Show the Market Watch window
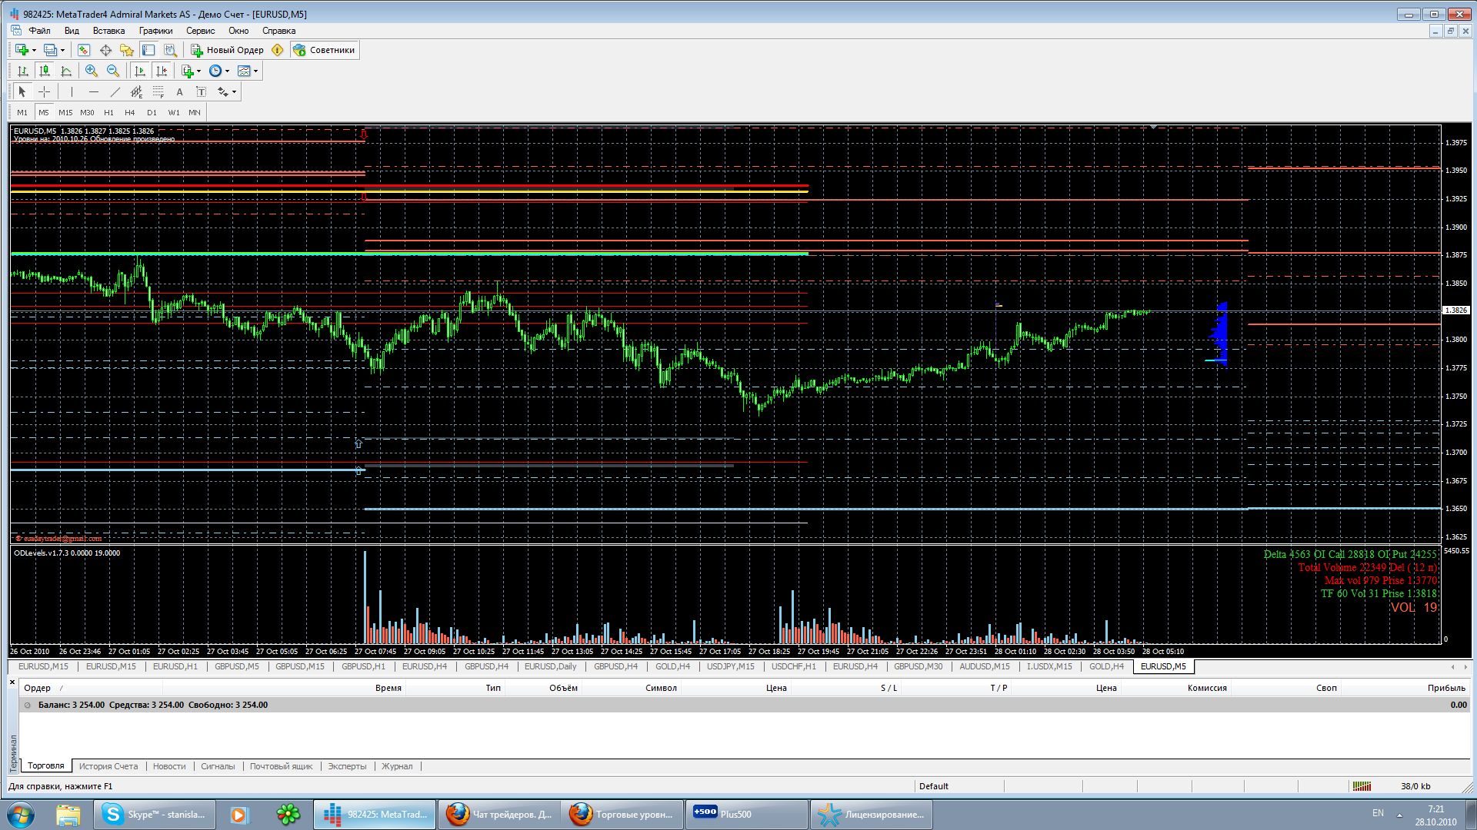The height and width of the screenshot is (830, 1477). pyautogui.click(x=84, y=50)
